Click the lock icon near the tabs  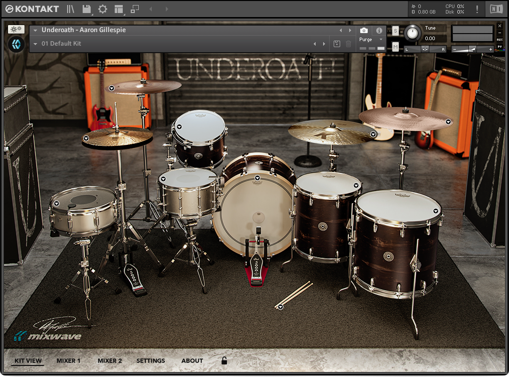pyautogui.click(x=224, y=360)
